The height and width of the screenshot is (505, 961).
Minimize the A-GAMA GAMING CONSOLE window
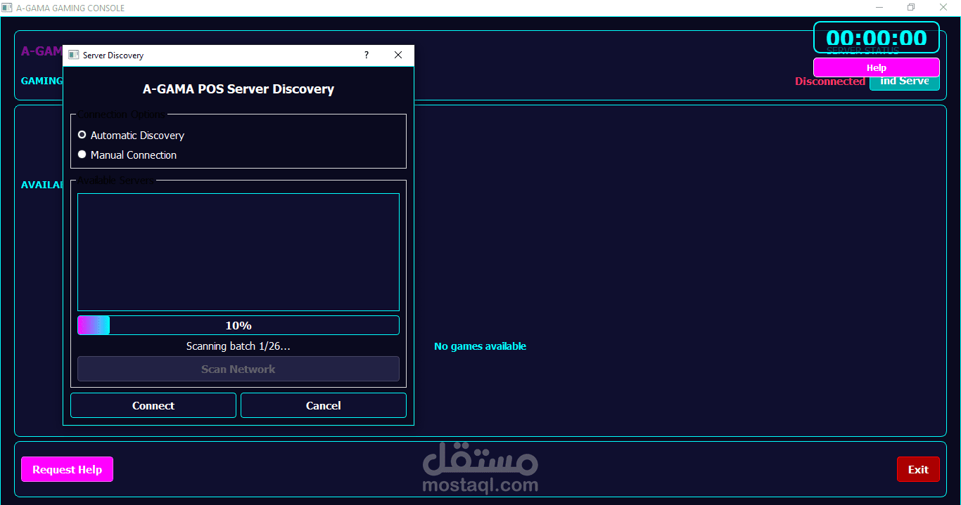click(x=879, y=8)
